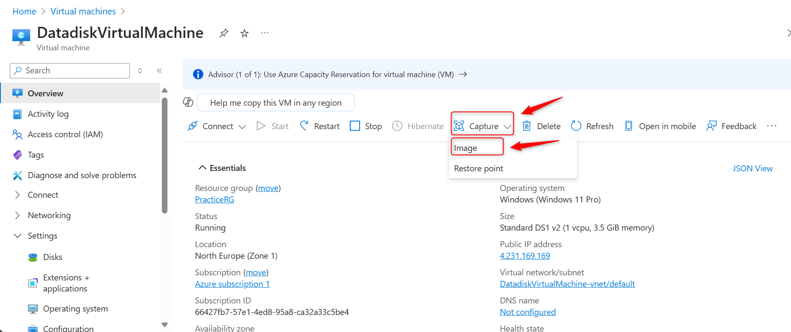Click the subscription move link
This screenshot has height=332, width=791.
point(256,272)
